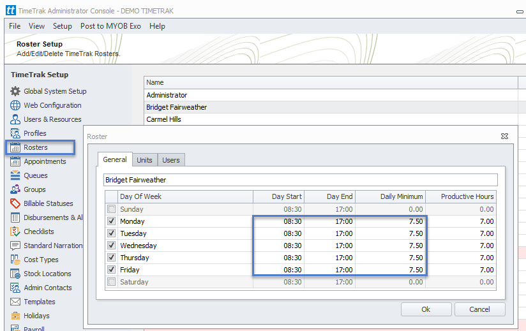Click the Cancel button
The height and width of the screenshot is (331, 526).
479,309
